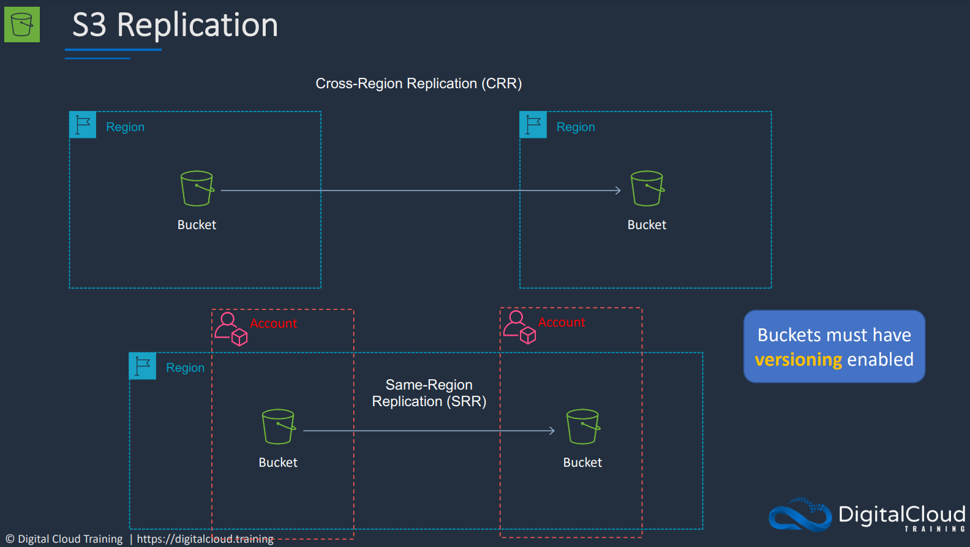Click the yellow 'versioning' word
Image resolution: width=970 pixels, height=547 pixels.
tap(799, 360)
